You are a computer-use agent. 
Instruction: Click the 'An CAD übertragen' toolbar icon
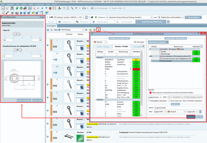(92, 8)
